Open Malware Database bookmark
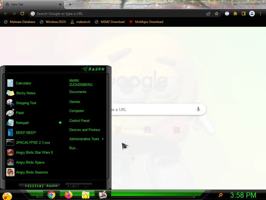Viewport: 266px width, 200px height. [x=19, y=22]
